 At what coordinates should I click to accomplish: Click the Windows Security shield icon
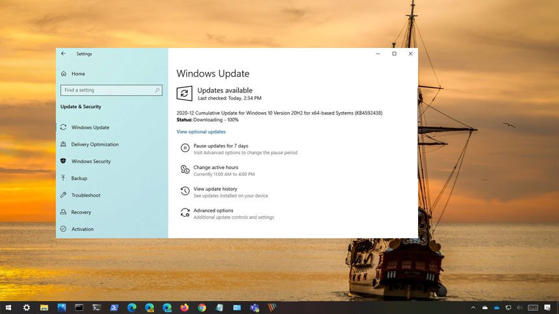(x=64, y=161)
